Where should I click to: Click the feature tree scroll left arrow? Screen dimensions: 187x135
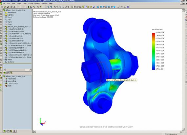click(4, 70)
